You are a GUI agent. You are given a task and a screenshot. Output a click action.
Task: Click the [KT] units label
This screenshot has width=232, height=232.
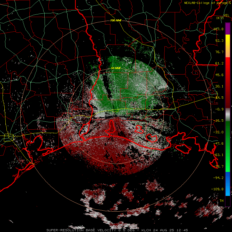[220, 18]
